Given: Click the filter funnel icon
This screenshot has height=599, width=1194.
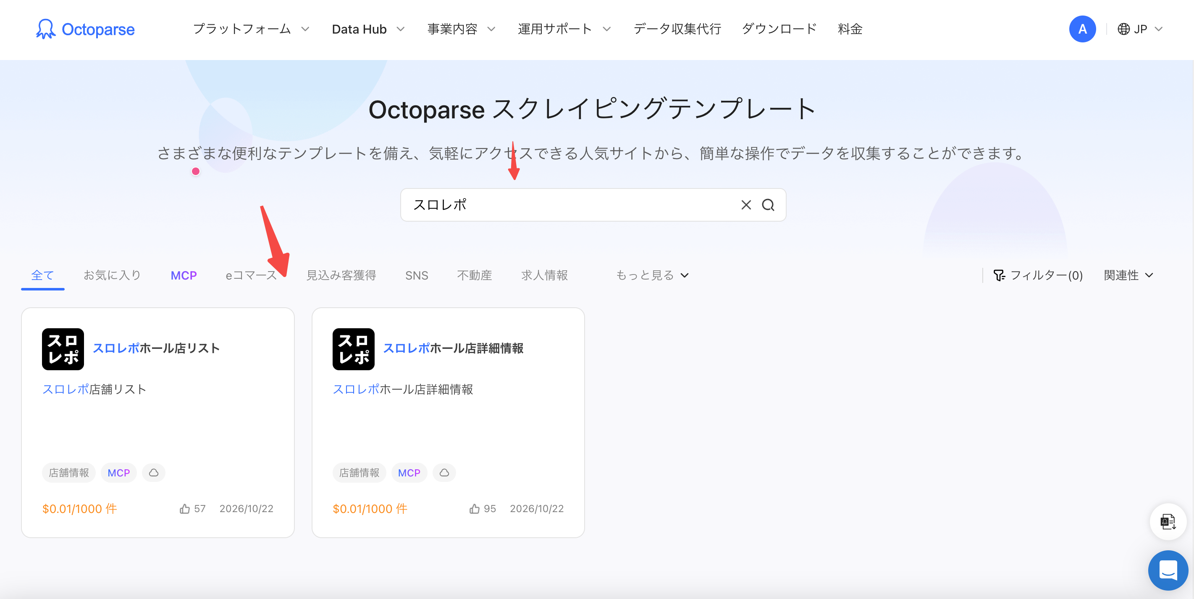Looking at the screenshot, I should pos(999,275).
